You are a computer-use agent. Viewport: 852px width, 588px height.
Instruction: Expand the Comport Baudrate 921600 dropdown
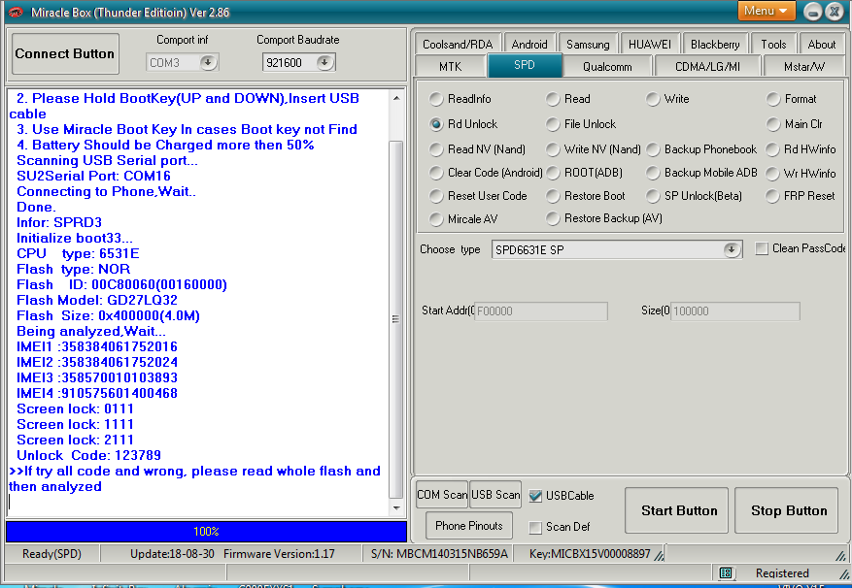[x=324, y=62]
